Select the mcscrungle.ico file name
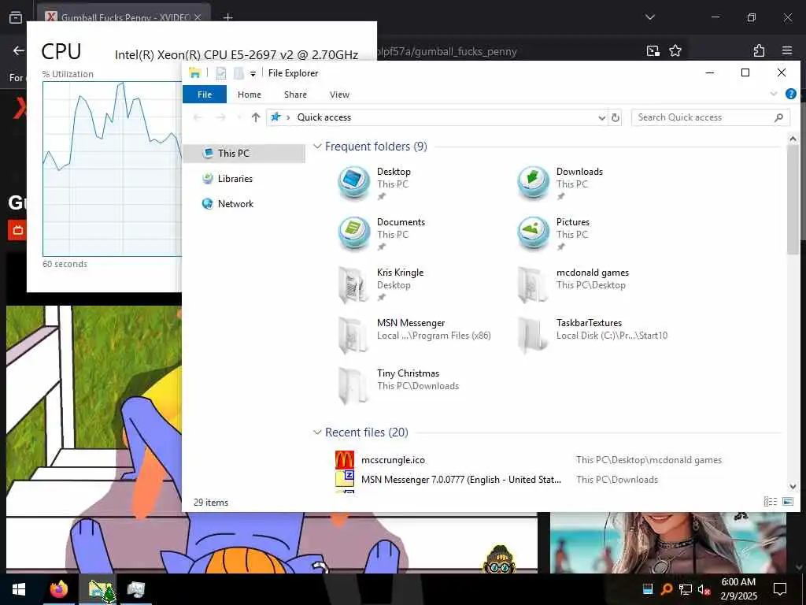Viewport: 806px width, 605px height. tap(393, 460)
